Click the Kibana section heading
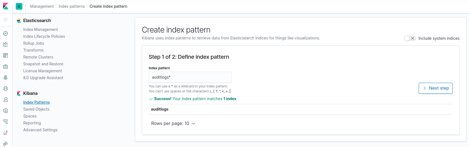 (x=30, y=93)
